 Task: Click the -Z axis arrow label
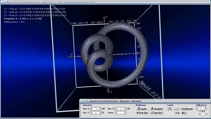point(111,92)
